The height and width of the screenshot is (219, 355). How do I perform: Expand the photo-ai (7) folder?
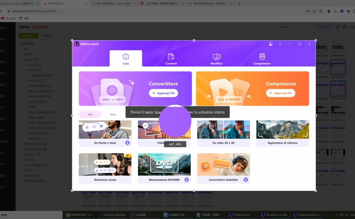pyautogui.click(x=25, y=80)
